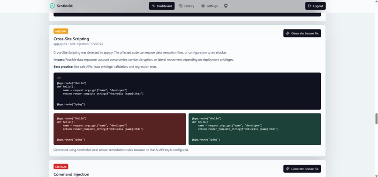Click the red vulnerable code panel

point(120,129)
